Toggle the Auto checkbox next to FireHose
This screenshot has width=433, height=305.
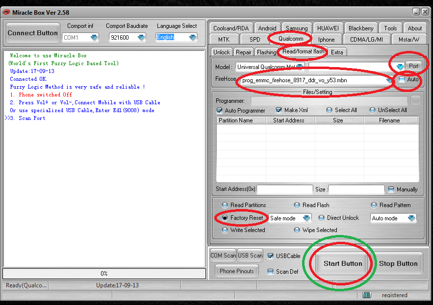click(x=402, y=79)
